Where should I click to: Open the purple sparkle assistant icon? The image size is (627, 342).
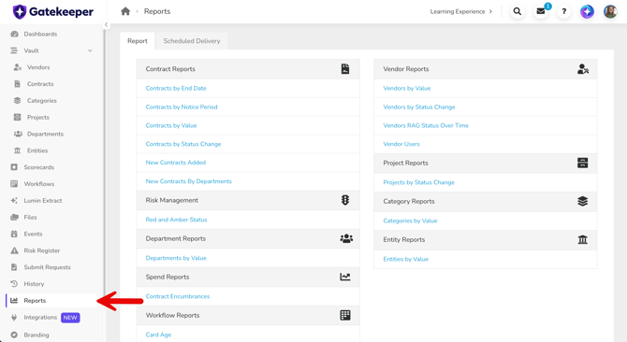tap(587, 11)
